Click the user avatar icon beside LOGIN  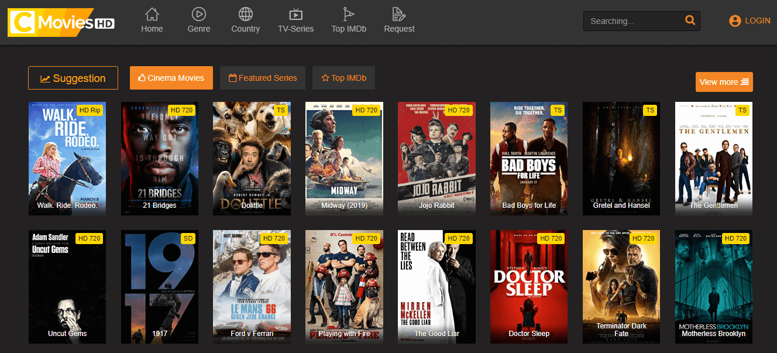coord(735,20)
